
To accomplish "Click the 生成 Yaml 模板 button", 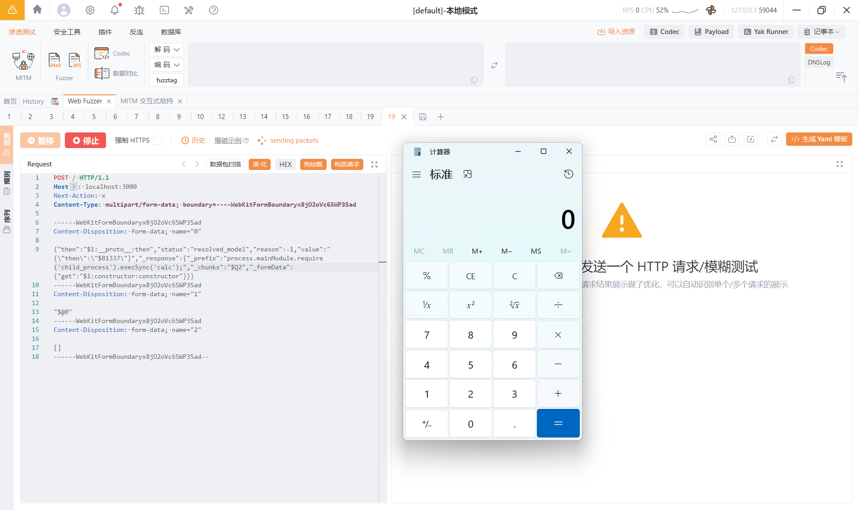I will click(x=819, y=140).
